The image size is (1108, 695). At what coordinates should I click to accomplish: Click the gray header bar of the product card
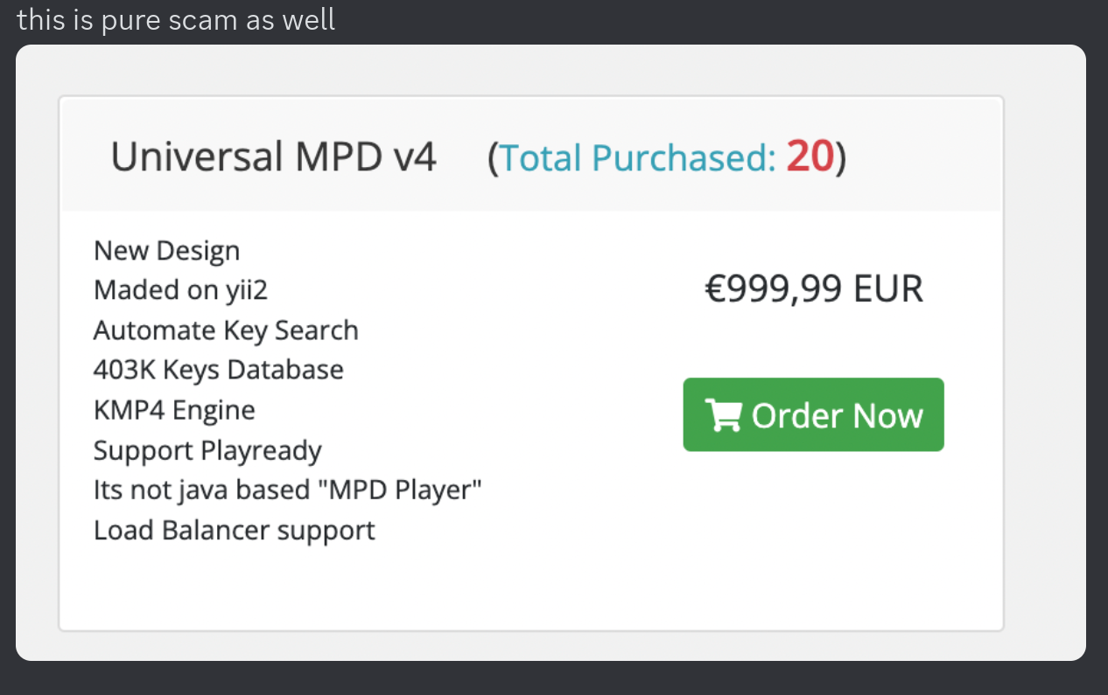[x=919, y=156]
